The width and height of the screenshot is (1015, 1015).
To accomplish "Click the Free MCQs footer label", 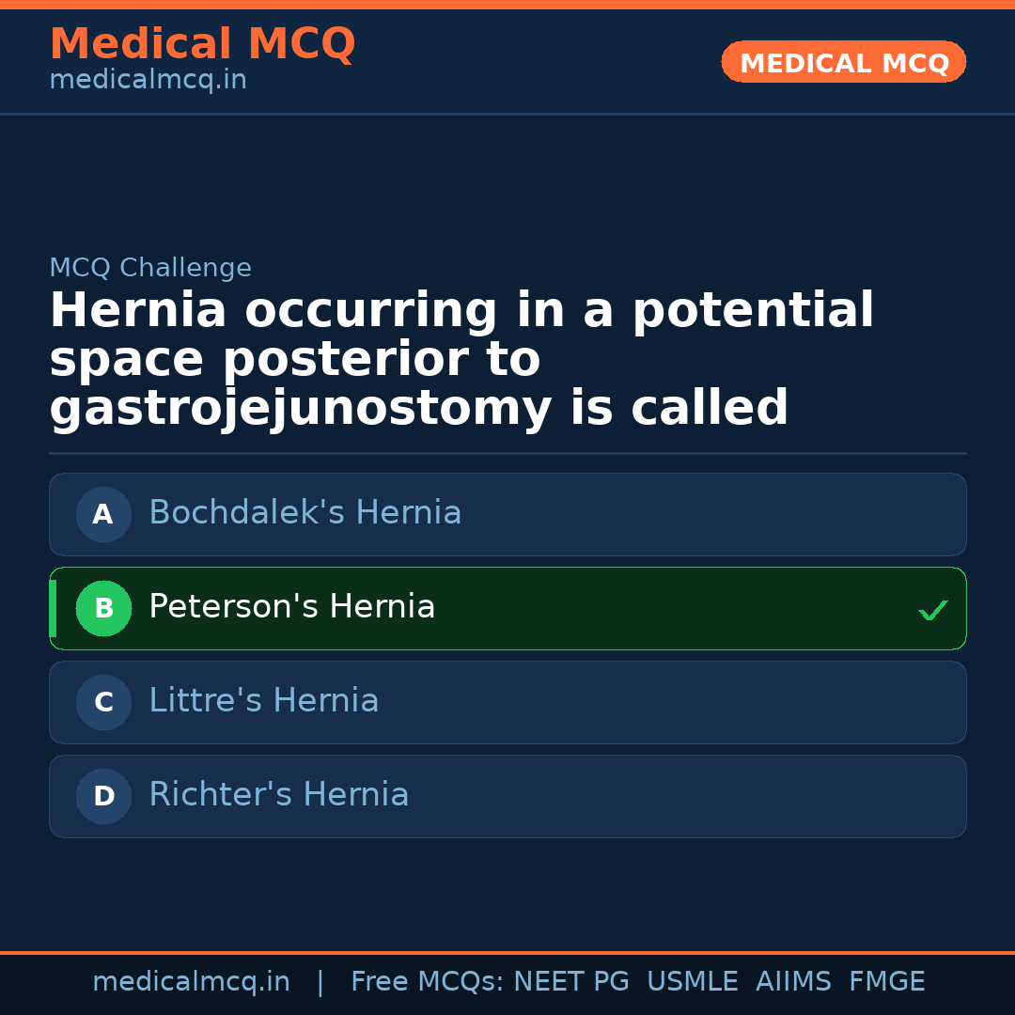I will [427, 982].
